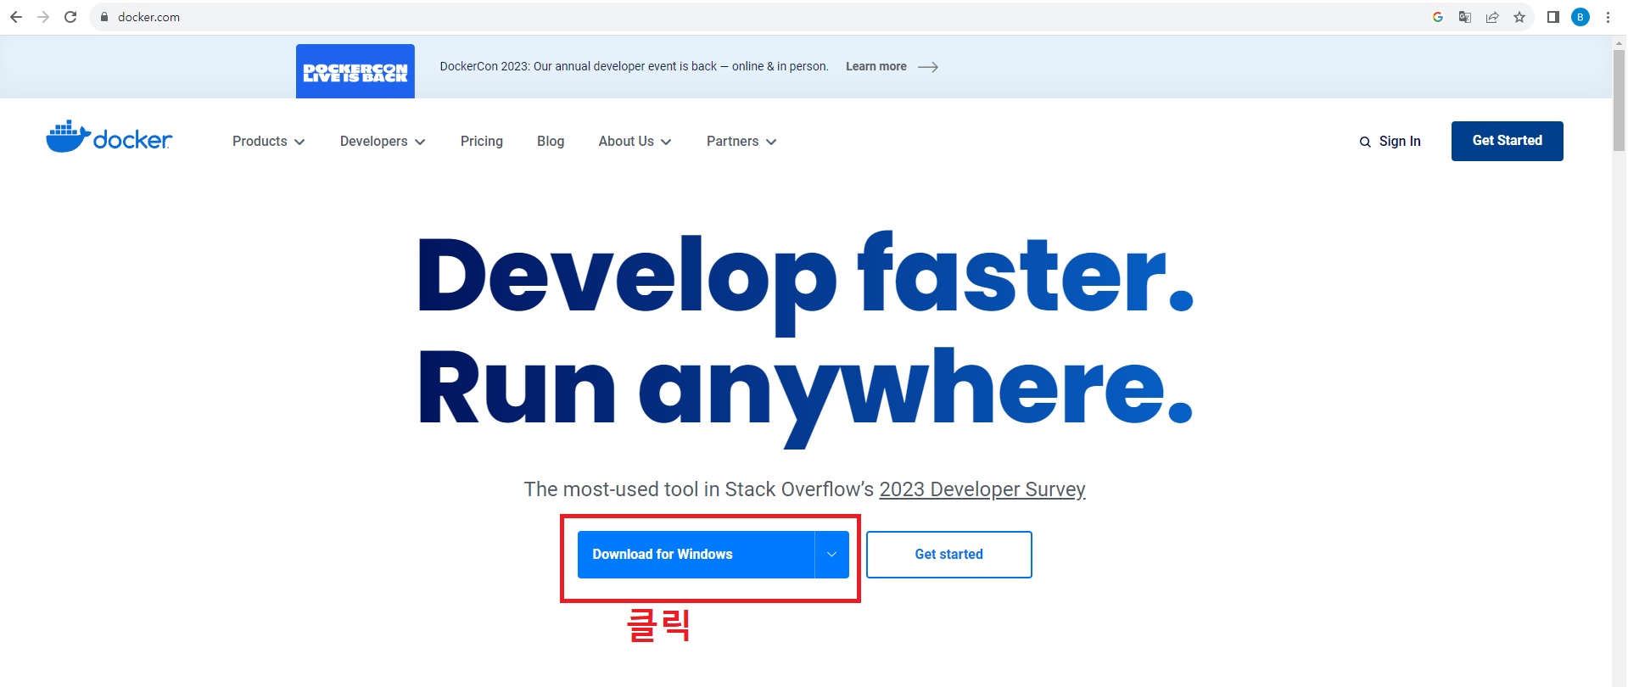Viewport: 1628px width, 687px height.
Task: Follow the Learn more arrow link
Action: [892, 66]
